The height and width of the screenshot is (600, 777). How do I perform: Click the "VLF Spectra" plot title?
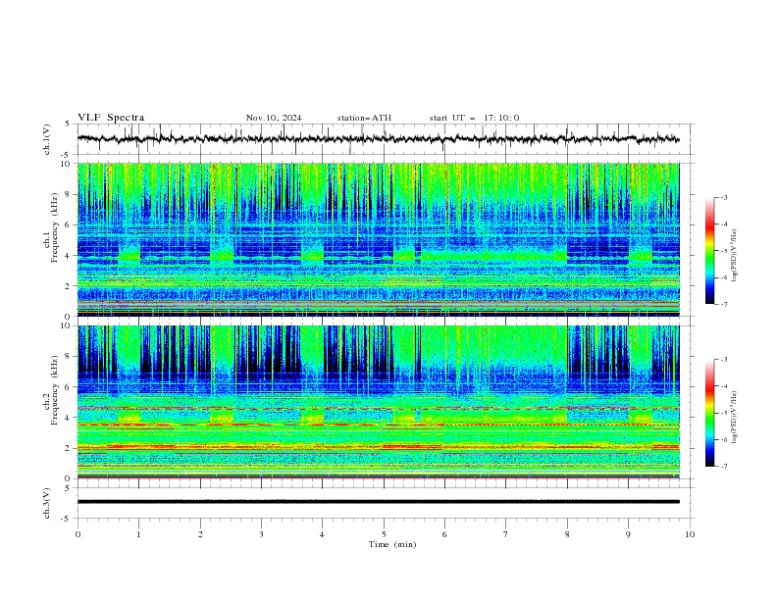(111, 118)
